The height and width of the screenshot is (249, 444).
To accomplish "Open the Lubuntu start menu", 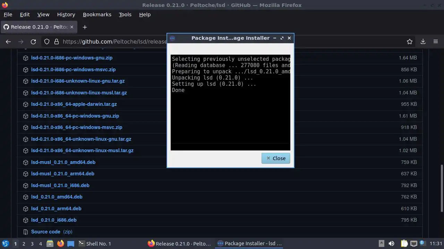I will pos(6,243).
